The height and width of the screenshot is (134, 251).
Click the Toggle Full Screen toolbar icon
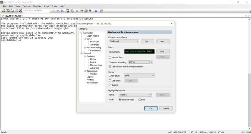101,11
